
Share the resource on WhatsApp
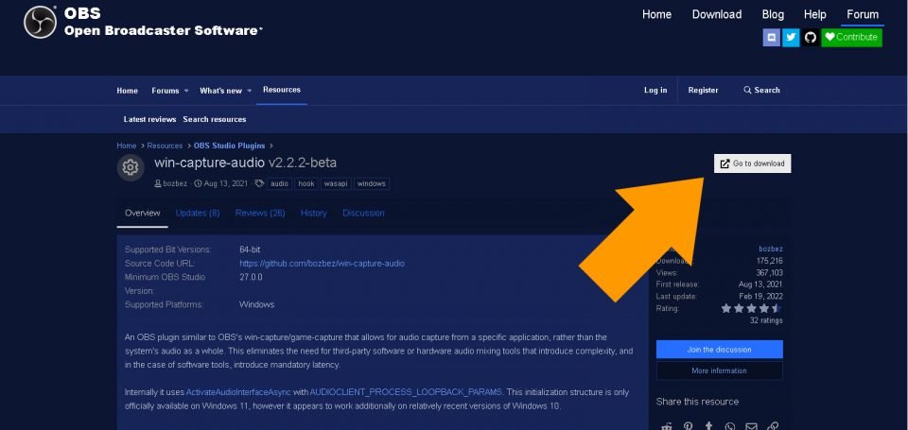pyautogui.click(x=729, y=426)
